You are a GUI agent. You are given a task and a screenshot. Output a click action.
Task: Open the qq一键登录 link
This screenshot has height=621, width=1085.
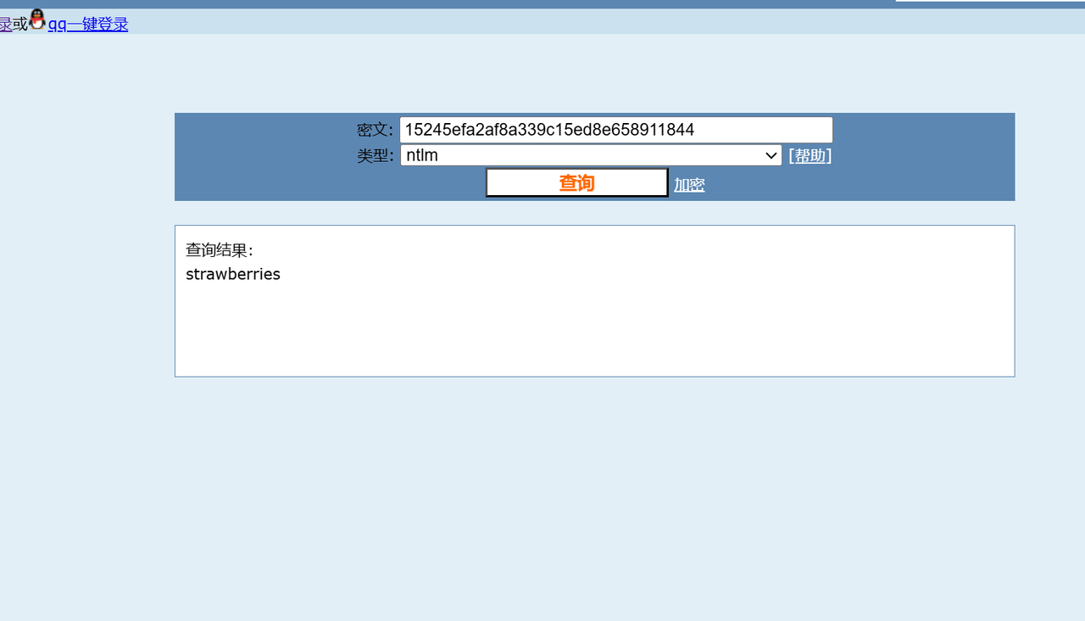tap(88, 25)
